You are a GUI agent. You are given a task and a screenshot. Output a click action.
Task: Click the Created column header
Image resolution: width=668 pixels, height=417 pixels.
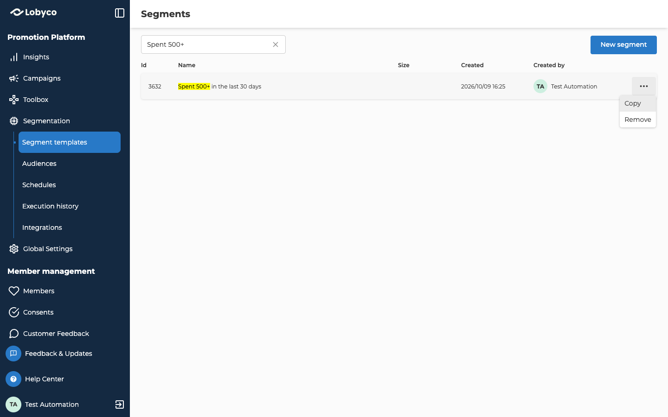472,65
